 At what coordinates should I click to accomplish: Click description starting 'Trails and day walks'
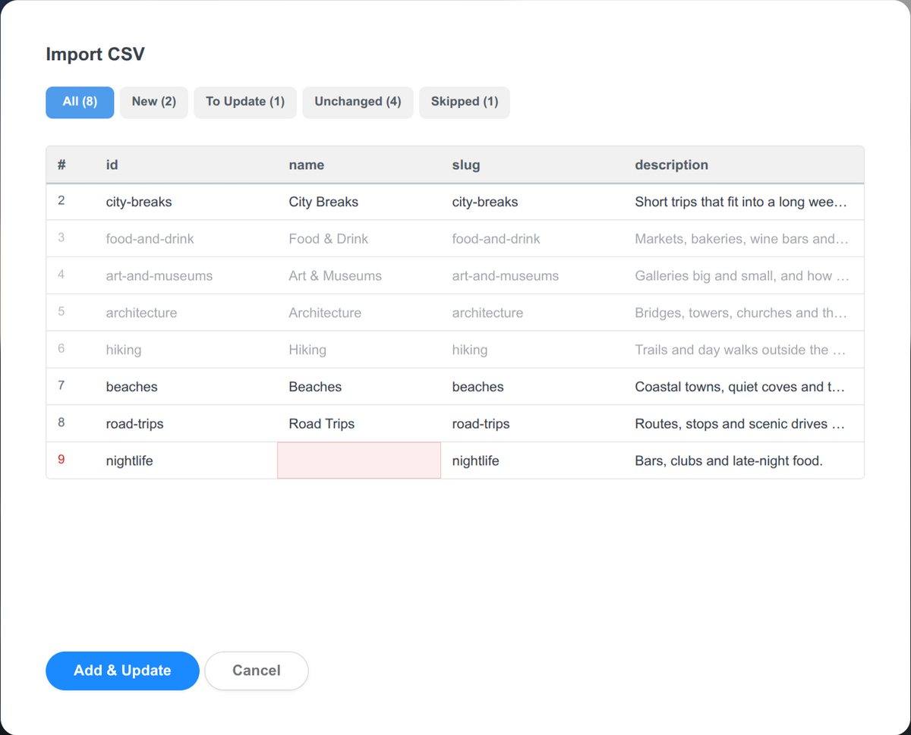[744, 350]
